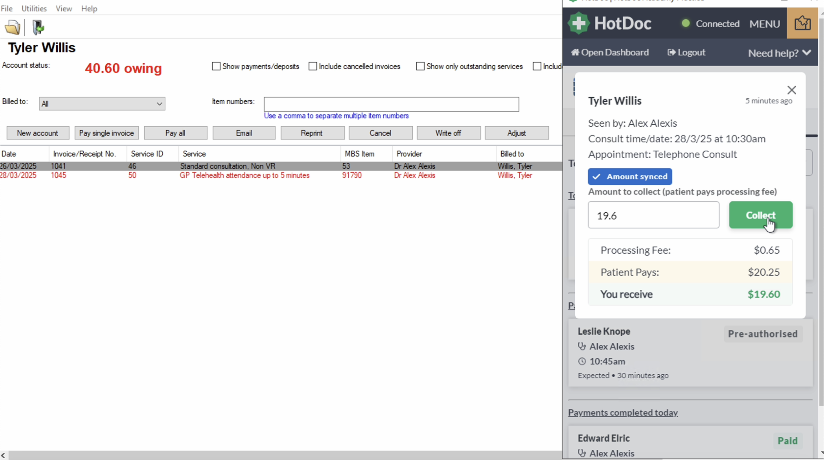Click the 40.60 owing account status
Viewport: 824px width, 460px height.
tap(123, 68)
